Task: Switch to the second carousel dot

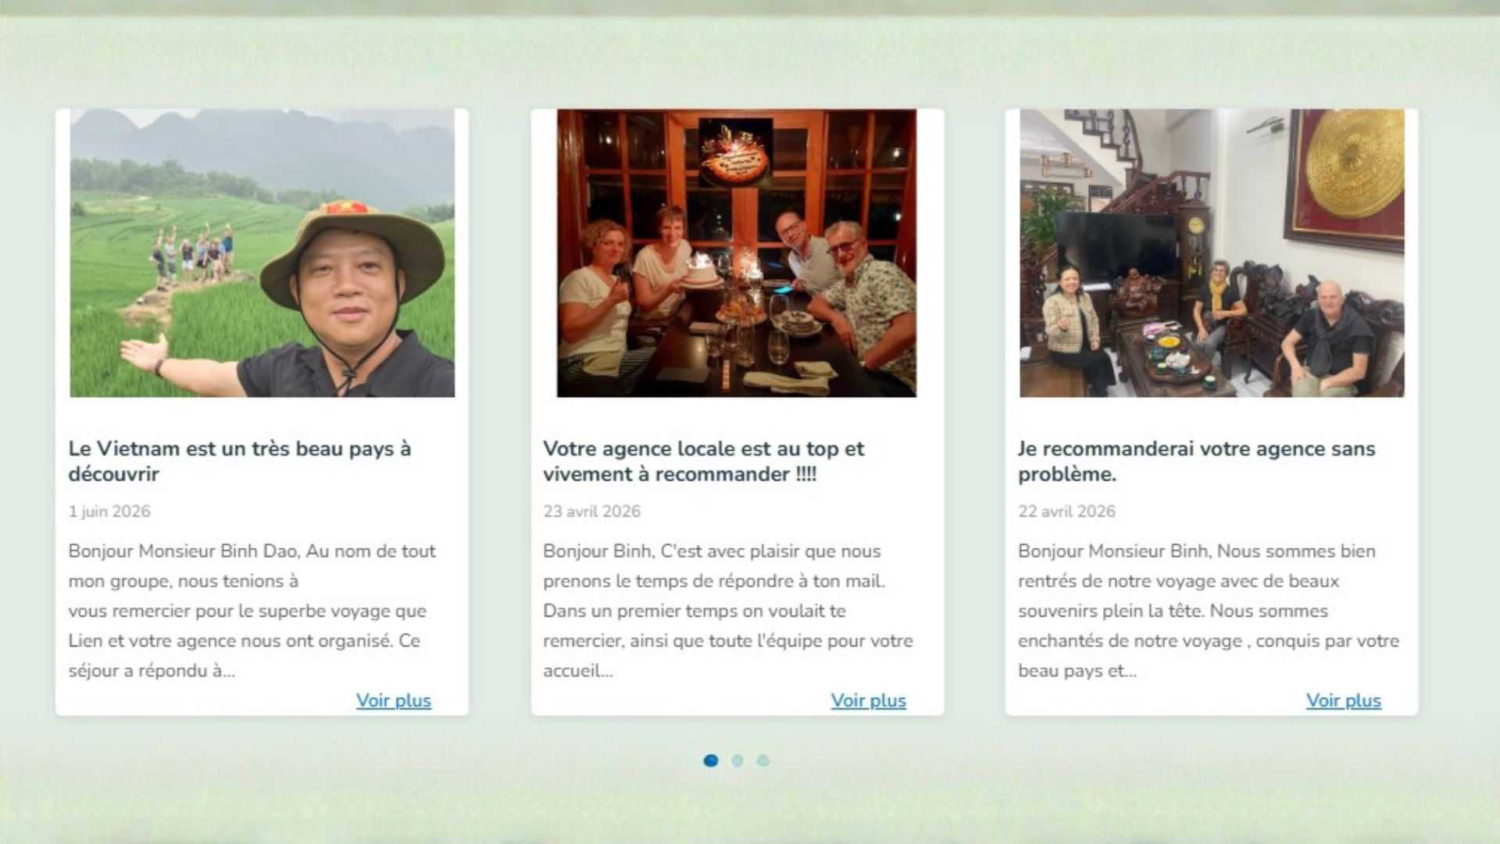Action: point(737,760)
